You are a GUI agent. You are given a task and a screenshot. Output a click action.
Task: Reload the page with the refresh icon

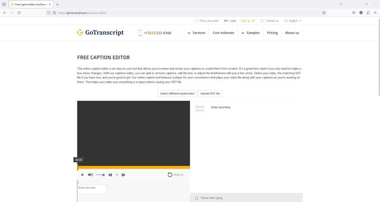(x=19, y=13)
